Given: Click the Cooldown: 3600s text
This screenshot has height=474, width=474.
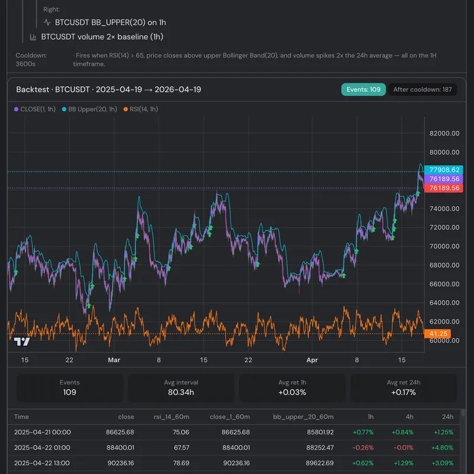Looking at the screenshot, I should (31, 60).
